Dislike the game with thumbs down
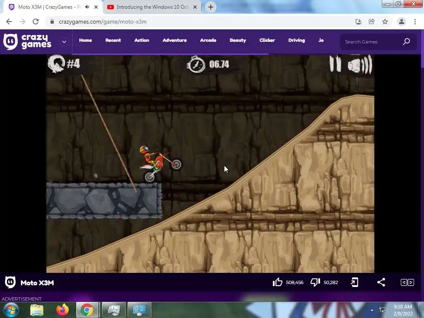424x318 pixels. click(315, 282)
